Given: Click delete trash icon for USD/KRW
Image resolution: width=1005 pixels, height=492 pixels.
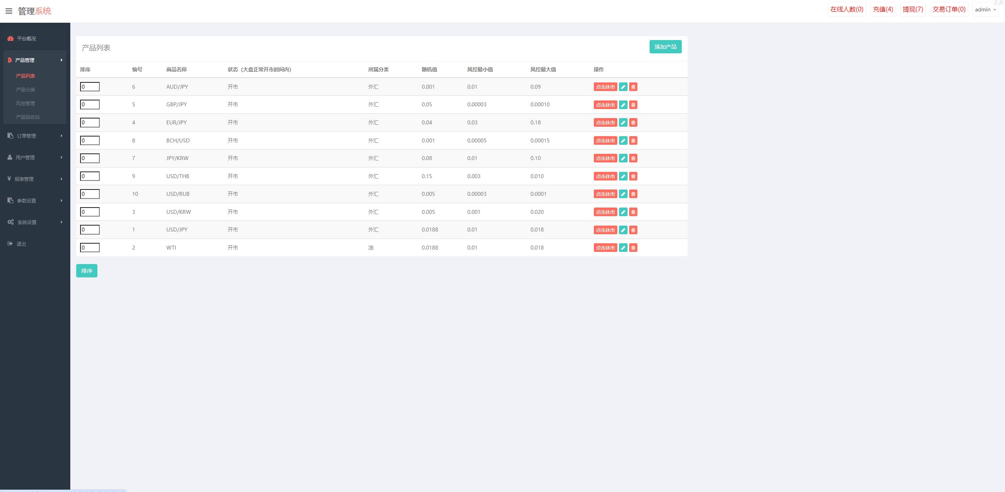Looking at the screenshot, I should [633, 212].
